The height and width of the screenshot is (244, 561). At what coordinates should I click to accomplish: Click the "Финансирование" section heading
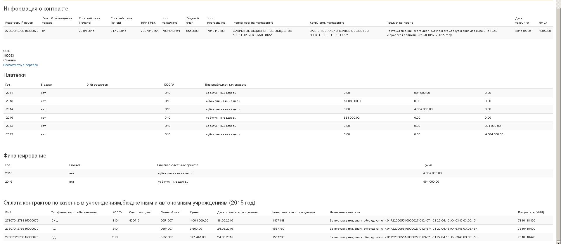point(25,156)
